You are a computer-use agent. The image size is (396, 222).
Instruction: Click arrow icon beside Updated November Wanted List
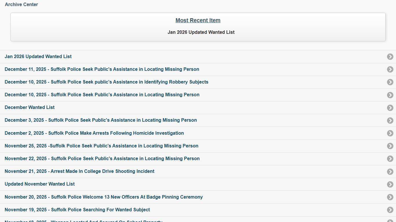[x=390, y=184]
